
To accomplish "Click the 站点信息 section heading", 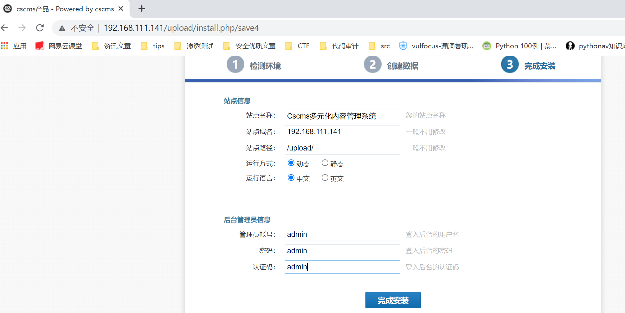I will 237,101.
